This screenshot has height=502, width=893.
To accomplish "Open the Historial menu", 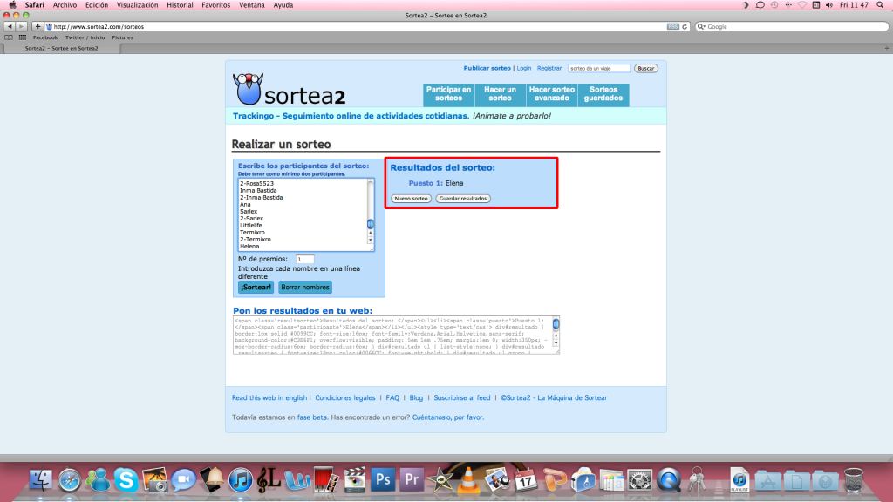I will pyautogui.click(x=180, y=5).
